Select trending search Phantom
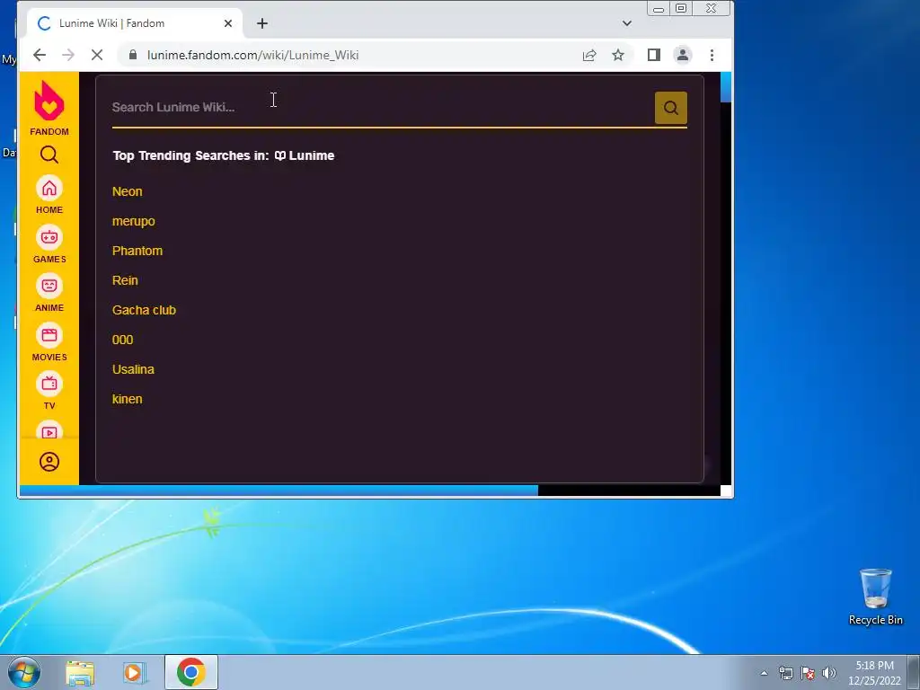Viewport: 920px width, 690px height. pos(137,251)
